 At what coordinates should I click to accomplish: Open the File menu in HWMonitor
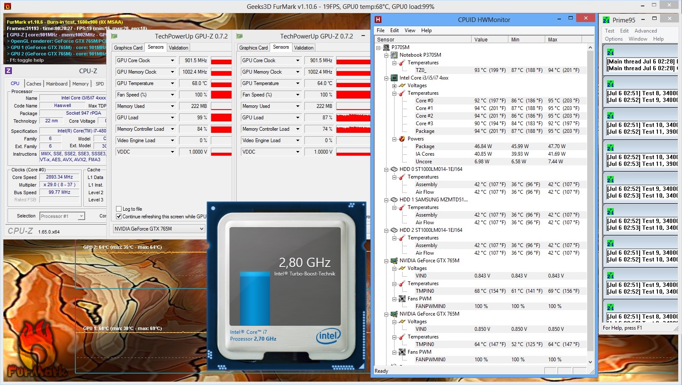pos(381,30)
